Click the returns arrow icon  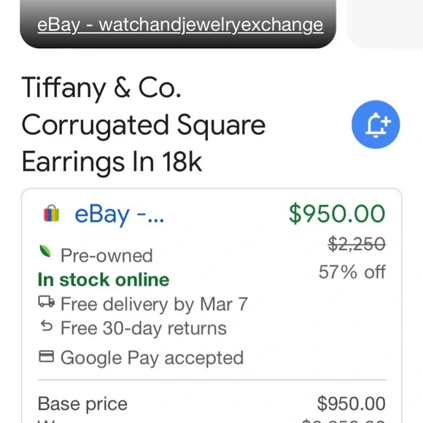click(47, 325)
